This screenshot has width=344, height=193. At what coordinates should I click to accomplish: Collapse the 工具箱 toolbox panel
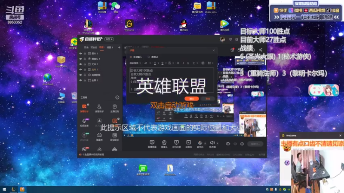click(x=117, y=97)
